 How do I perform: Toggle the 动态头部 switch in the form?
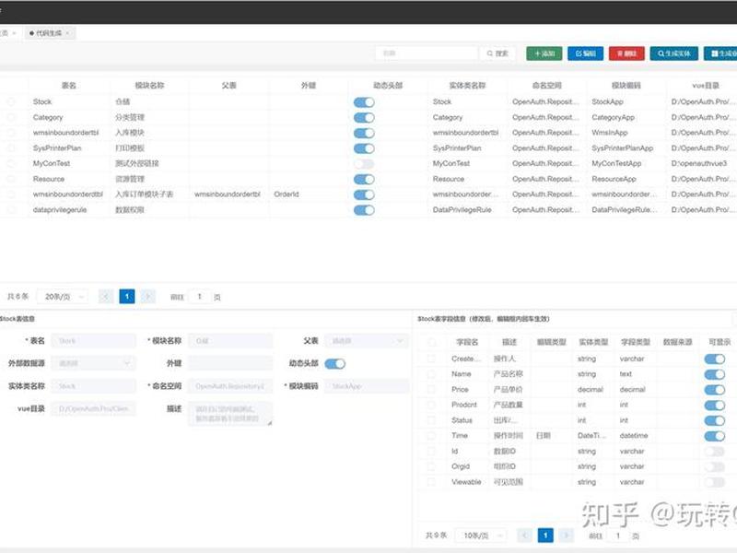point(334,363)
